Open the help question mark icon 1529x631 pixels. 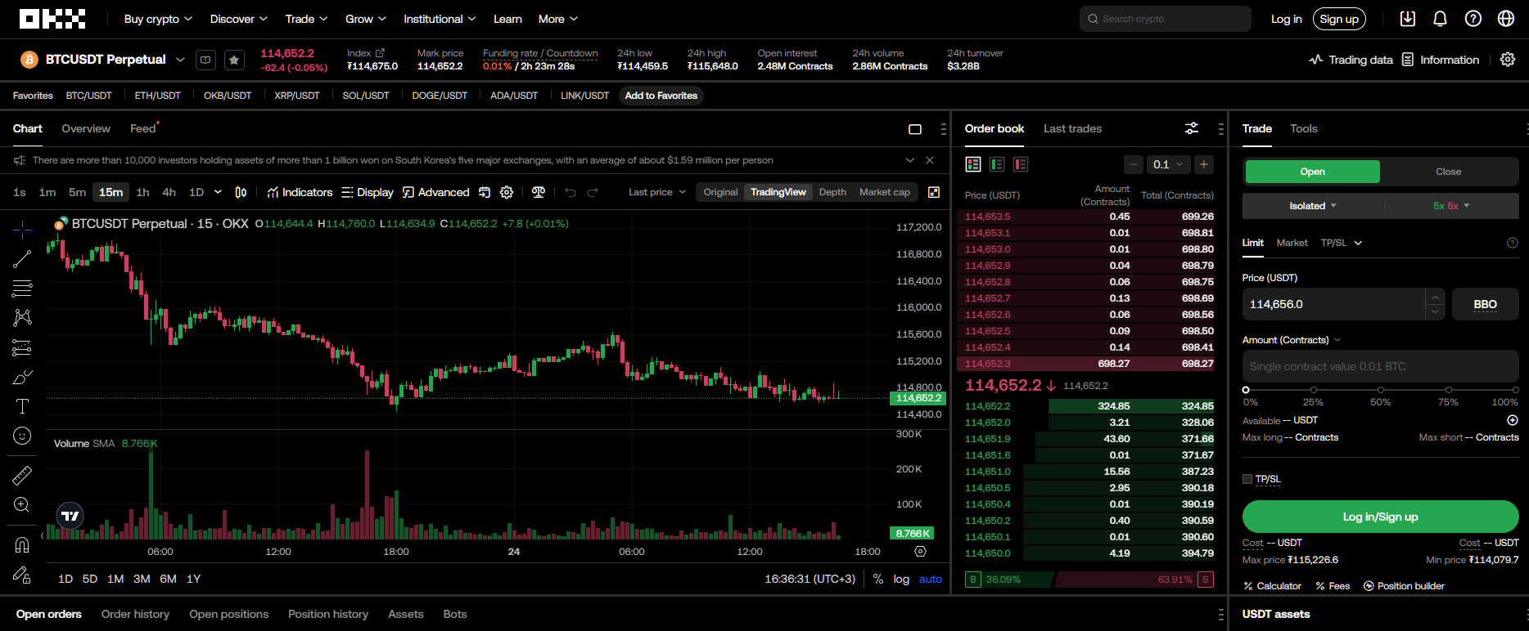[1473, 19]
